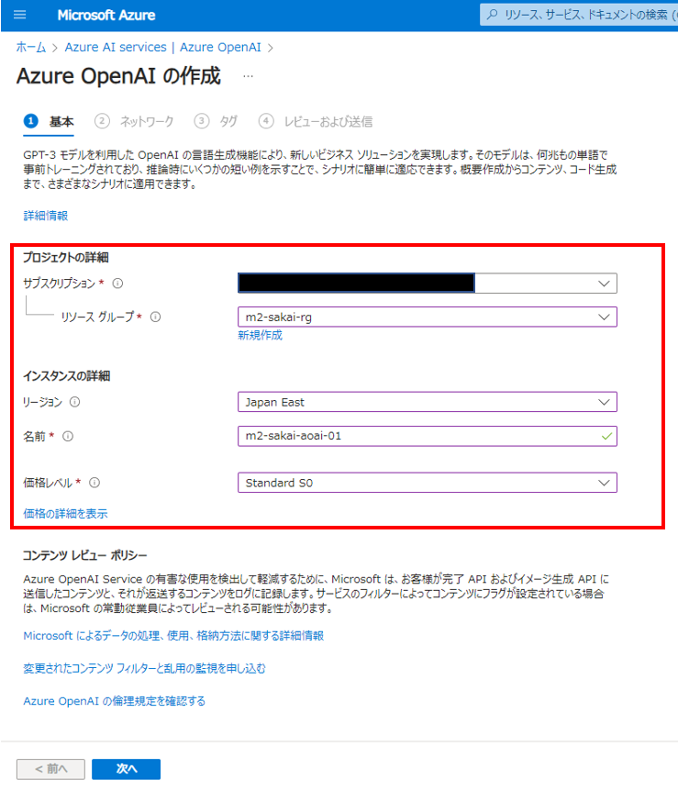Open the Microsoft によるデータの処理 link
The height and width of the screenshot is (802, 678).
tap(173, 636)
